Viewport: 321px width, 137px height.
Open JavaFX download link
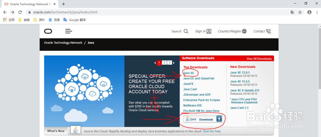(x=188, y=84)
